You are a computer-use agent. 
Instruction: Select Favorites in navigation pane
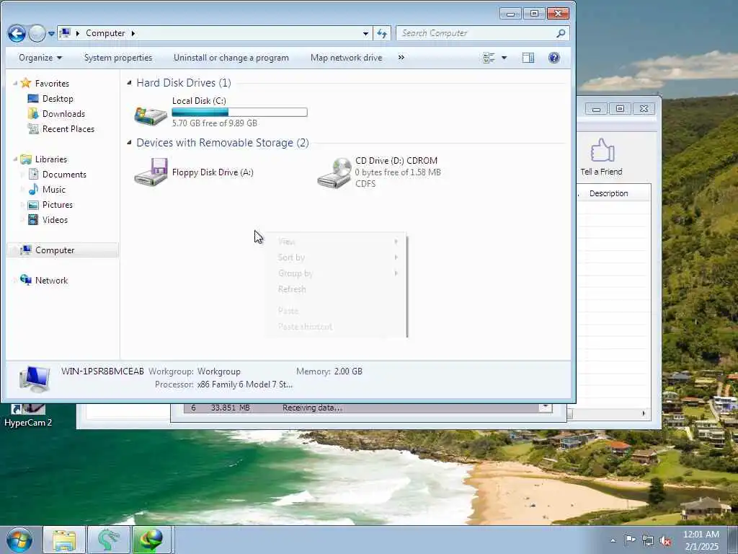point(52,84)
